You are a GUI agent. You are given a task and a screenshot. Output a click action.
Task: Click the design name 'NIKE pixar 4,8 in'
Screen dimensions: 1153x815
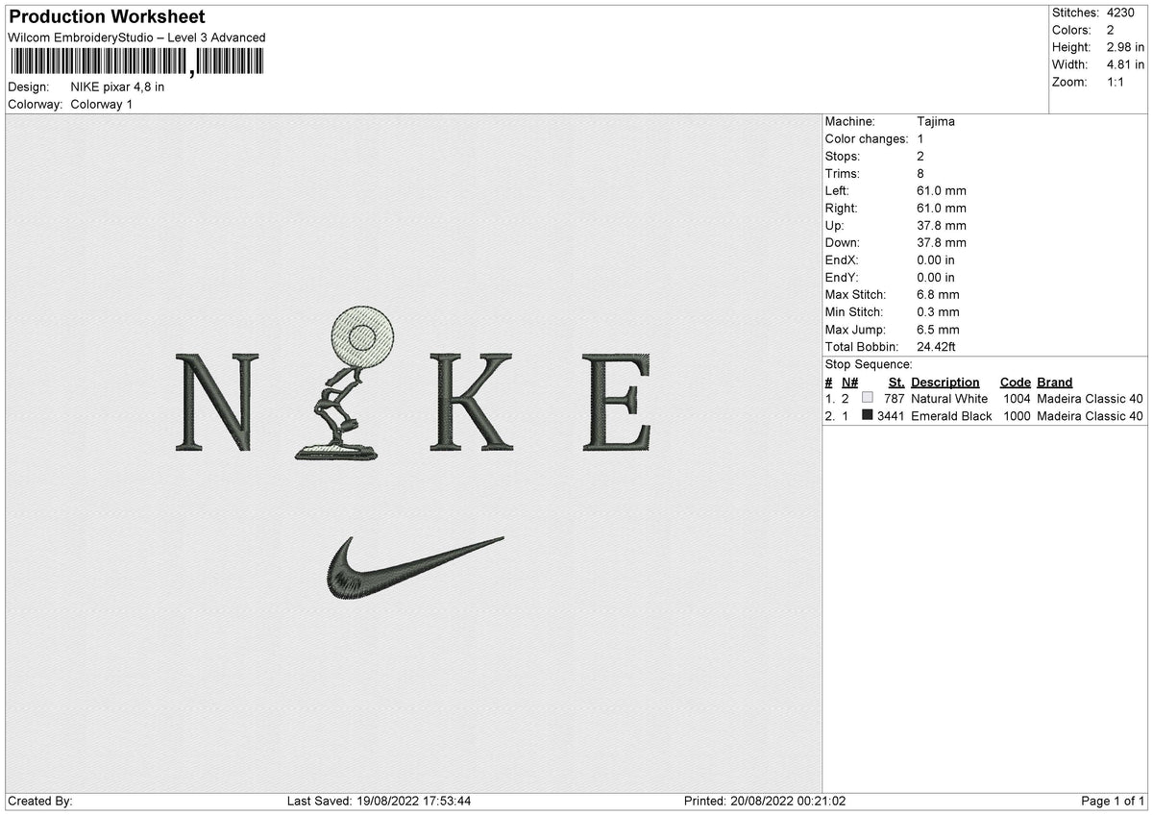(117, 86)
